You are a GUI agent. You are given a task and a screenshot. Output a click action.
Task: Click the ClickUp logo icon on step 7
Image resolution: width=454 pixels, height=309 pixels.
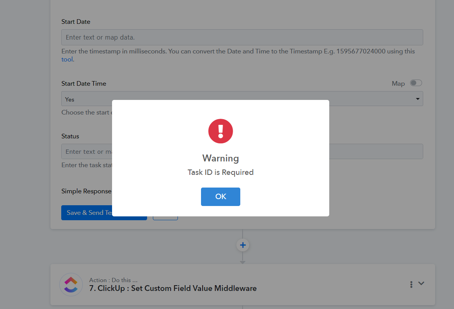coord(71,284)
